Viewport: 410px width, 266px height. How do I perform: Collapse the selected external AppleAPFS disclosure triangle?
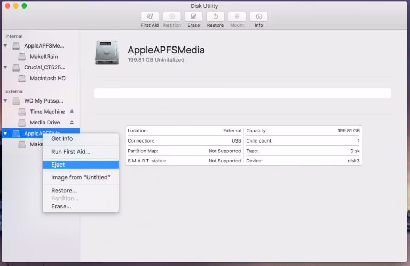[x=5, y=134]
